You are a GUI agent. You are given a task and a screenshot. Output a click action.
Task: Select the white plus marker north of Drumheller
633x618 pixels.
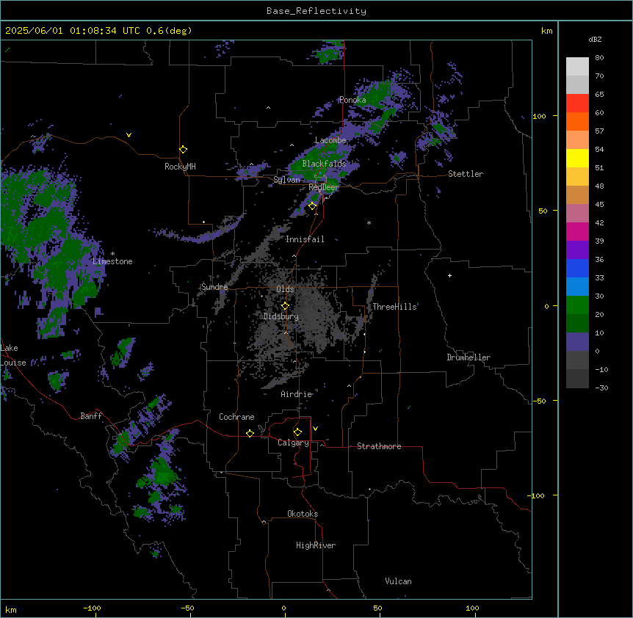(x=449, y=275)
